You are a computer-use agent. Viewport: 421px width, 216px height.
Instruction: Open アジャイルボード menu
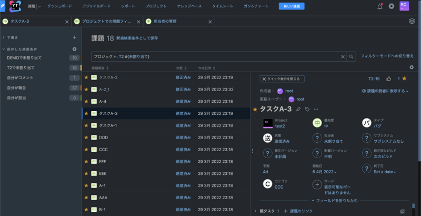point(96,6)
